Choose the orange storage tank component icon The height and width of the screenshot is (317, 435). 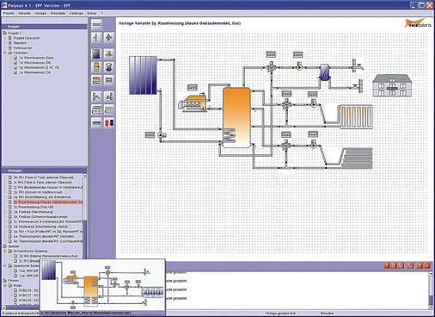tap(96, 67)
